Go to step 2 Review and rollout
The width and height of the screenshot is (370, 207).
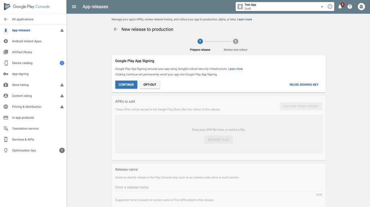click(236, 42)
